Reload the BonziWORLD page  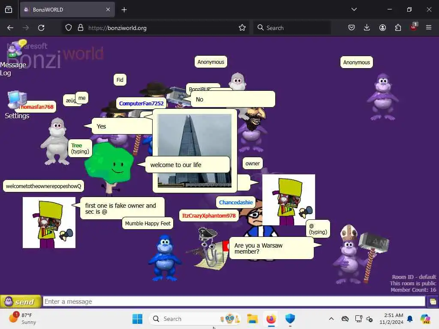(41, 28)
